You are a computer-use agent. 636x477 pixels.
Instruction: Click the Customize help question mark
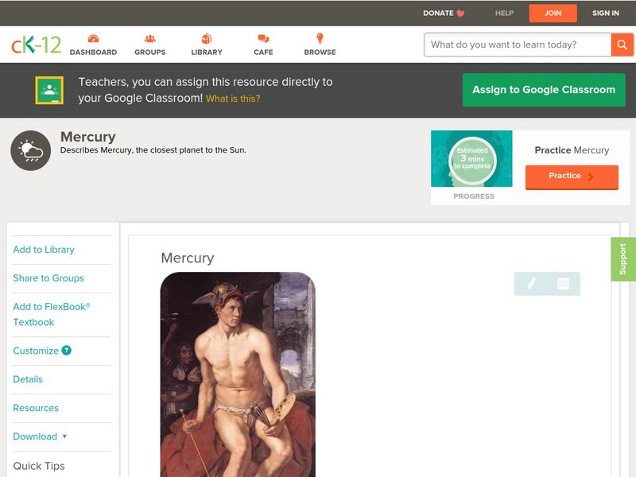[x=67, y=351]
